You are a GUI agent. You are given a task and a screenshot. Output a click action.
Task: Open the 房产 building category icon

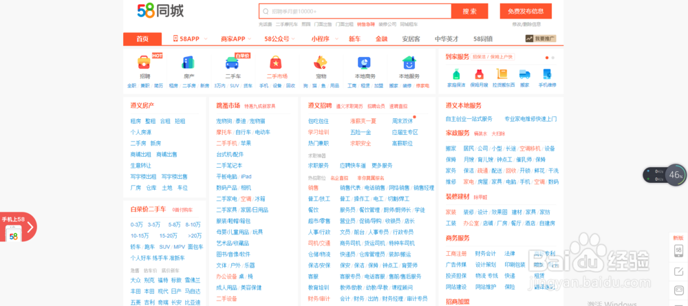189,63
